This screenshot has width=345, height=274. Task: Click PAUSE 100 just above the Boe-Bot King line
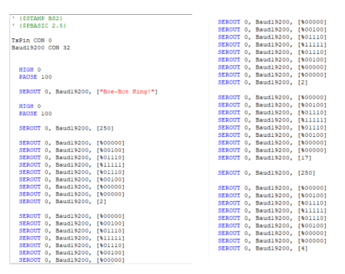click(x=35, y=77)
